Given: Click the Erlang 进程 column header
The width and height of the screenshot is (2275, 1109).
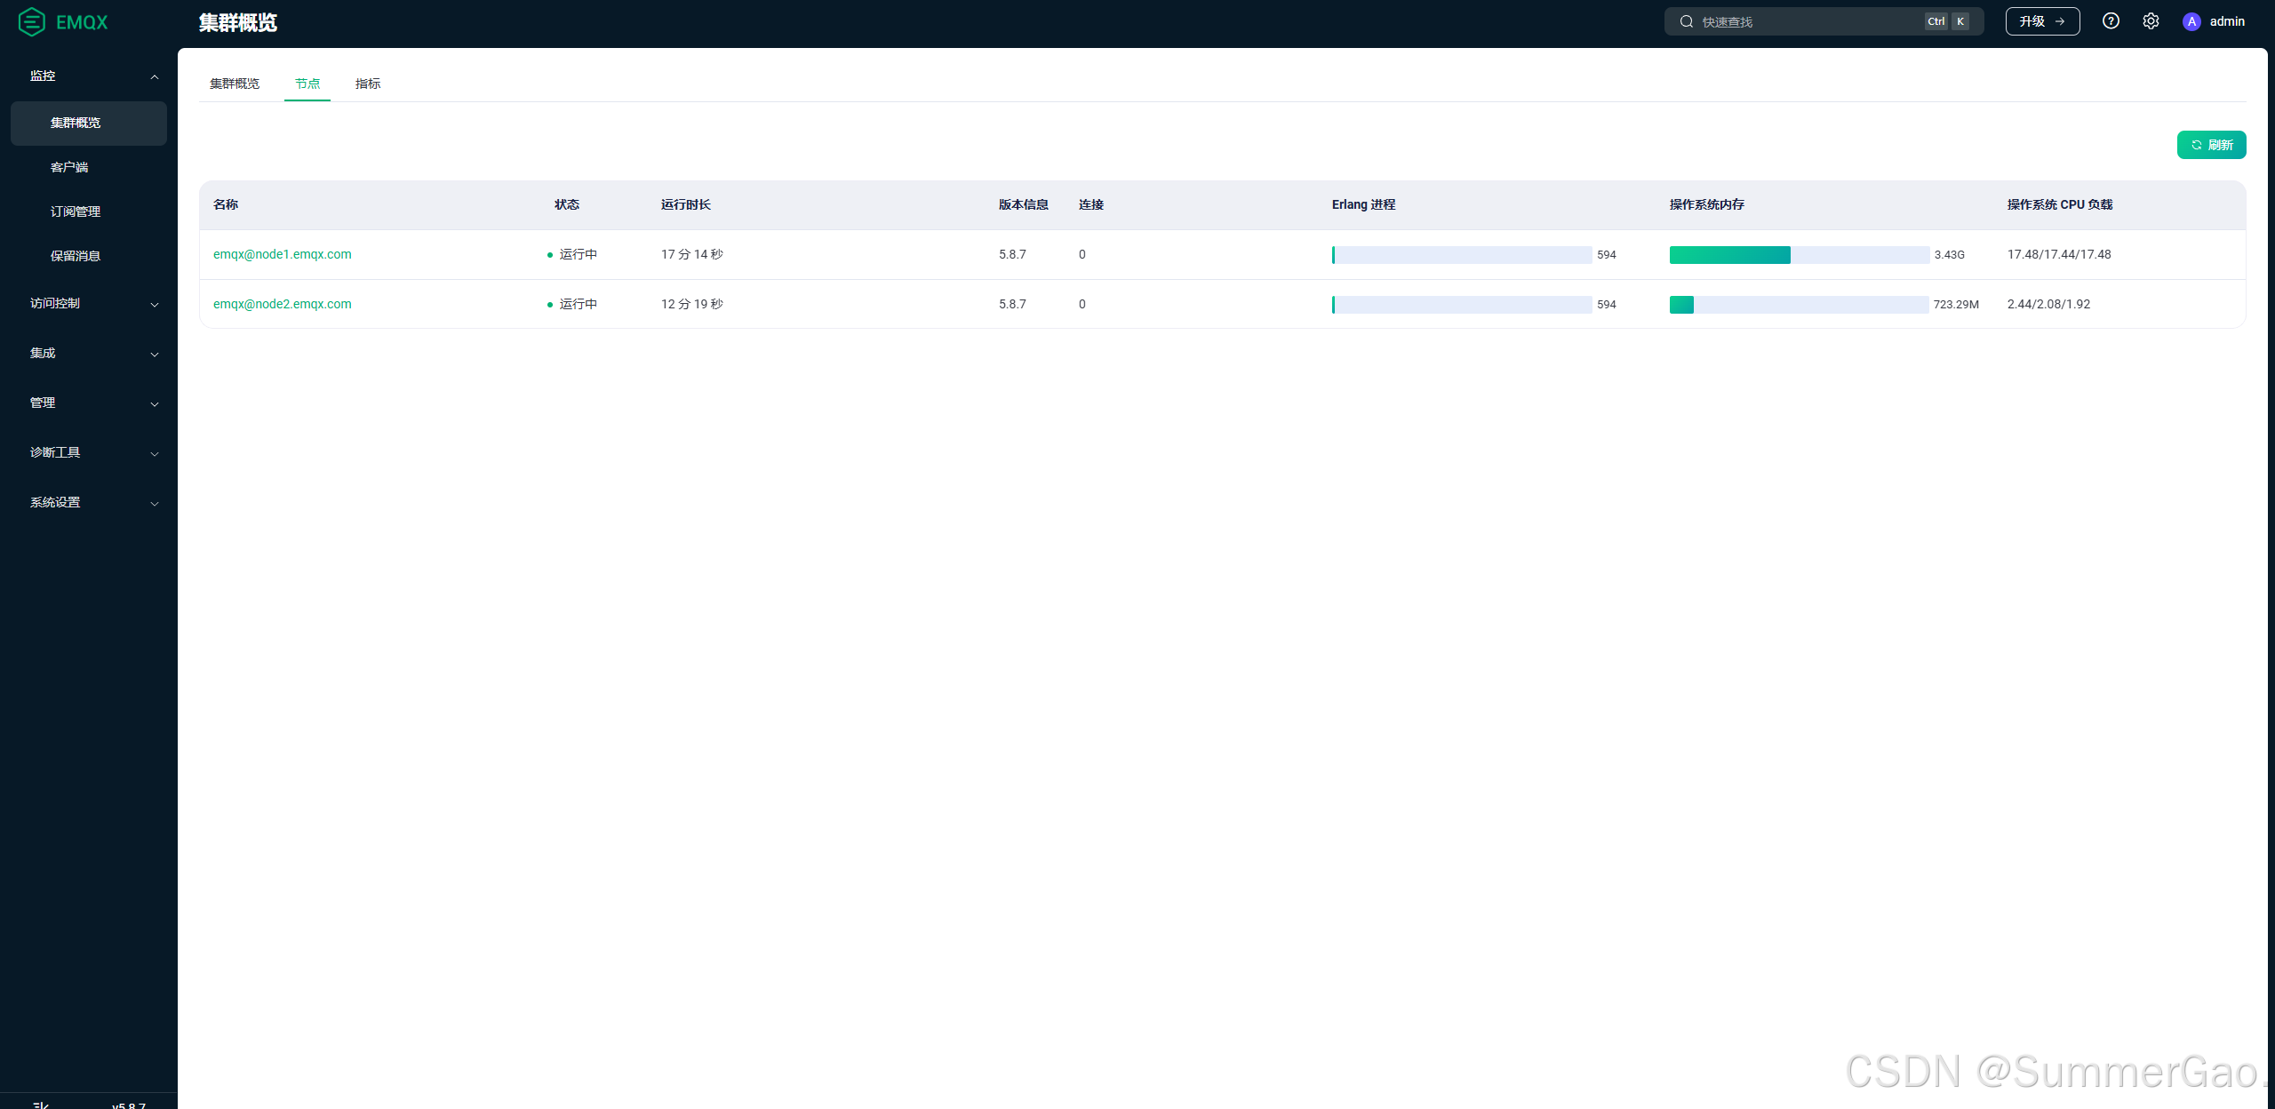Looking at the screenshot, I should [1363, 204].
